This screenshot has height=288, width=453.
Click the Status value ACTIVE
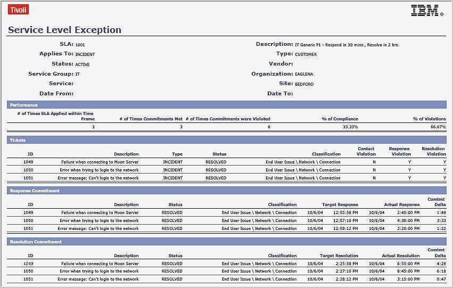83,64
